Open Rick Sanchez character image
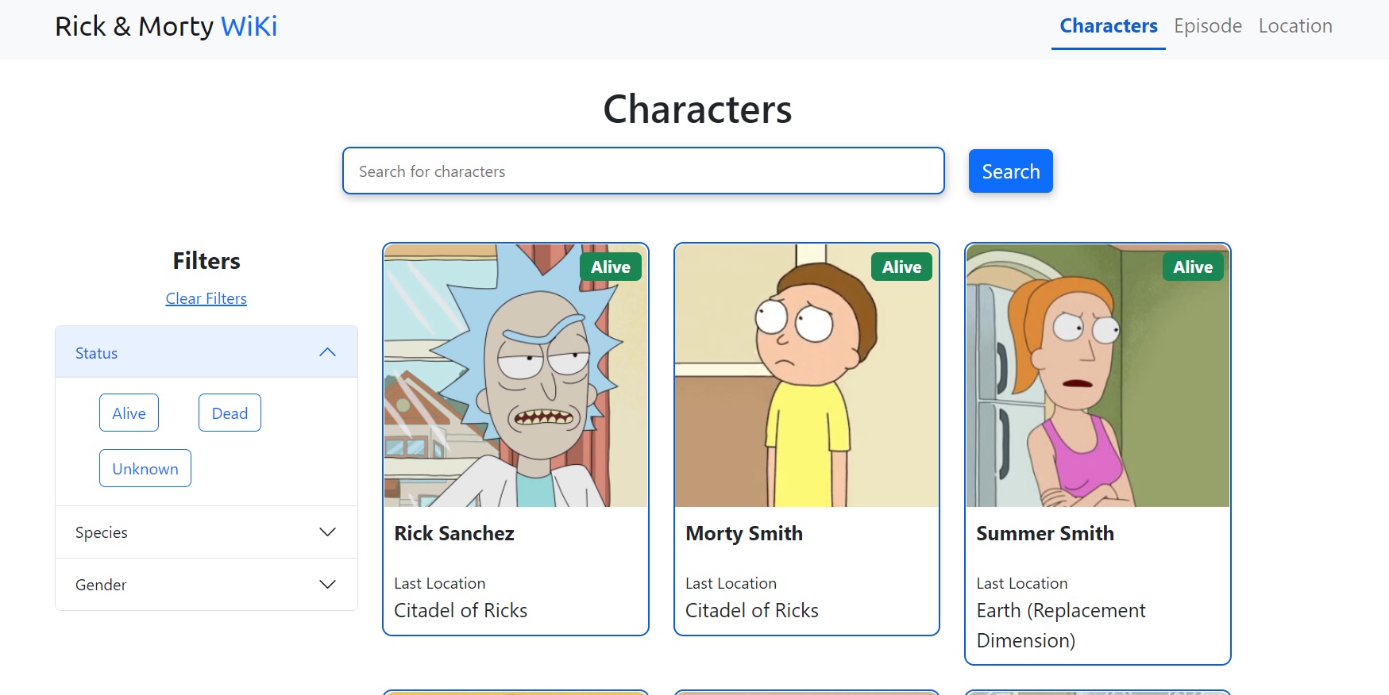This screenshot has height=695, width=1389. click(516, 375)
